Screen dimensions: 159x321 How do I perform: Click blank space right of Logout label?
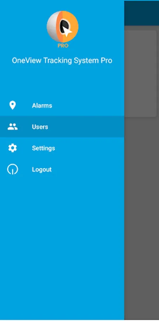(x=88, y=169)
